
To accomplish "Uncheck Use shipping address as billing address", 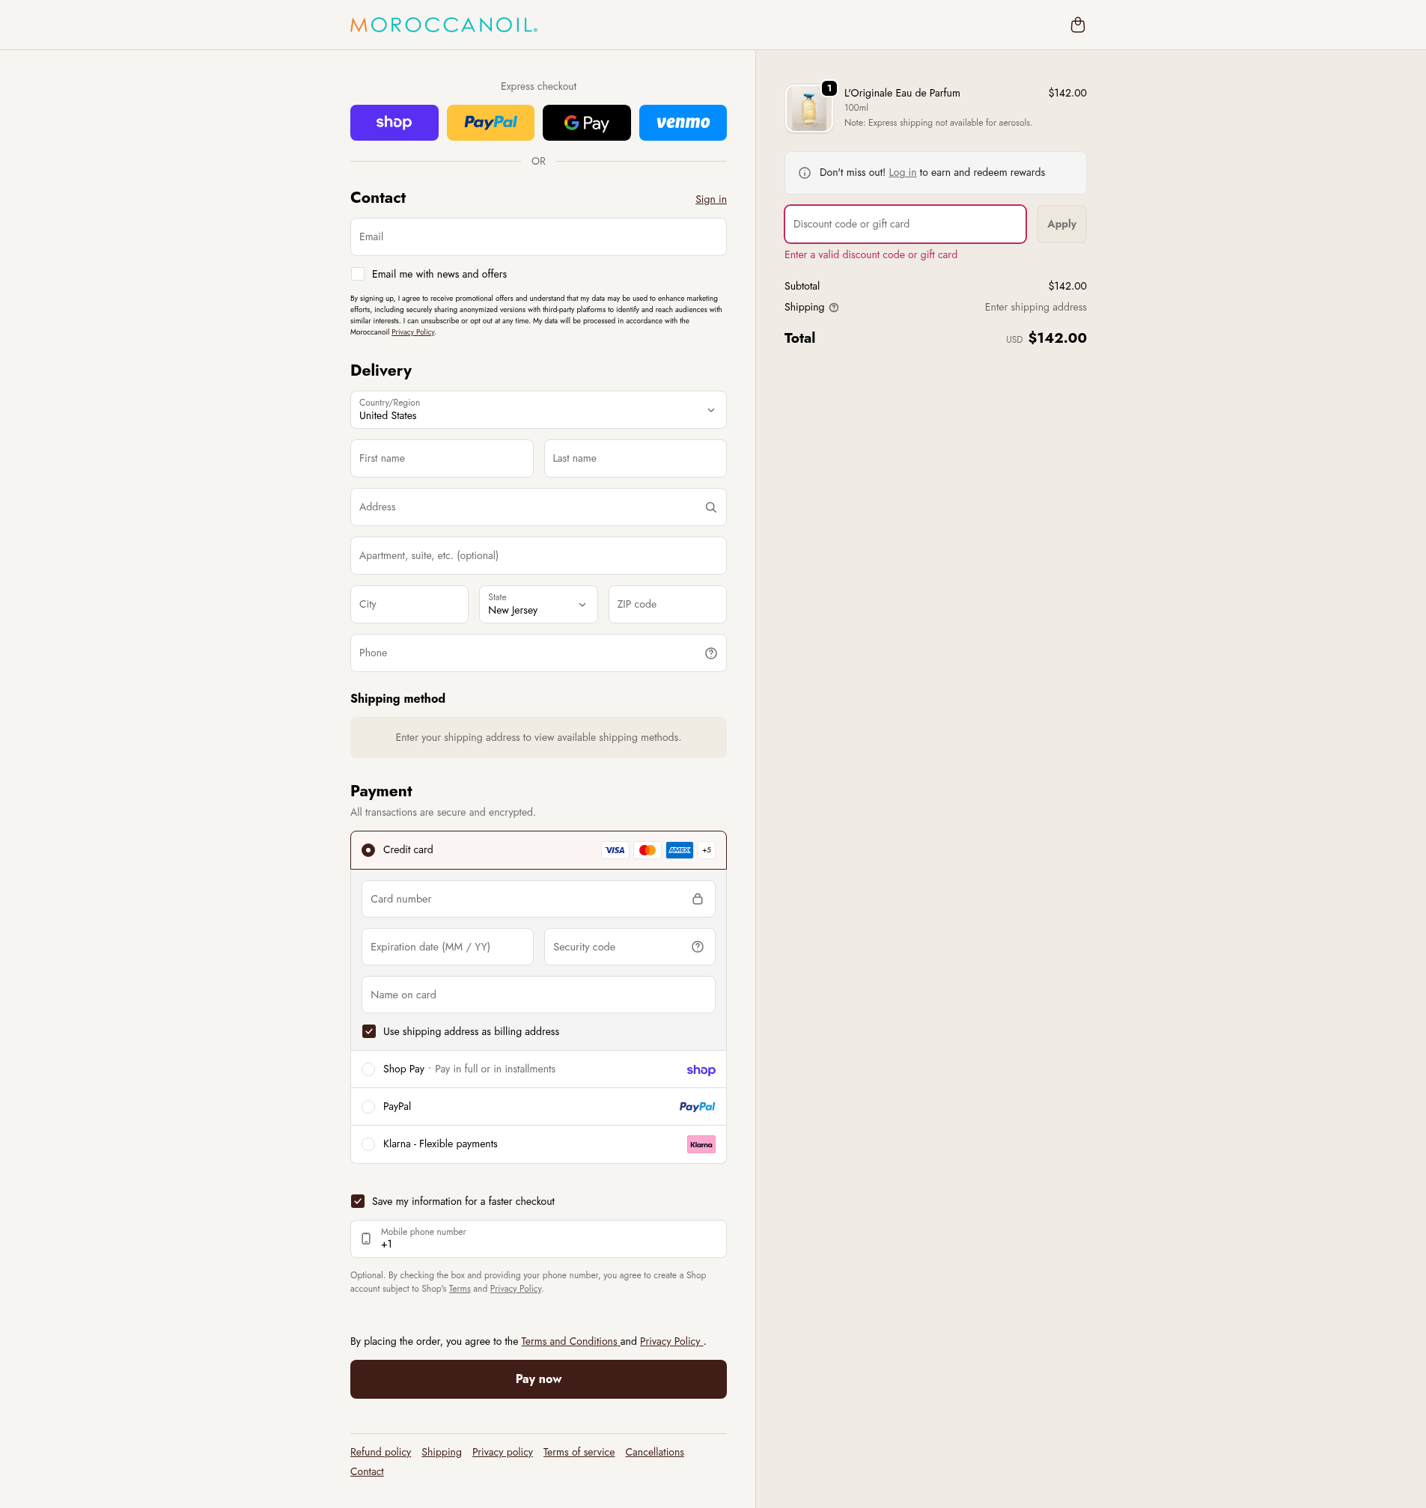I will coord(368,1031).
